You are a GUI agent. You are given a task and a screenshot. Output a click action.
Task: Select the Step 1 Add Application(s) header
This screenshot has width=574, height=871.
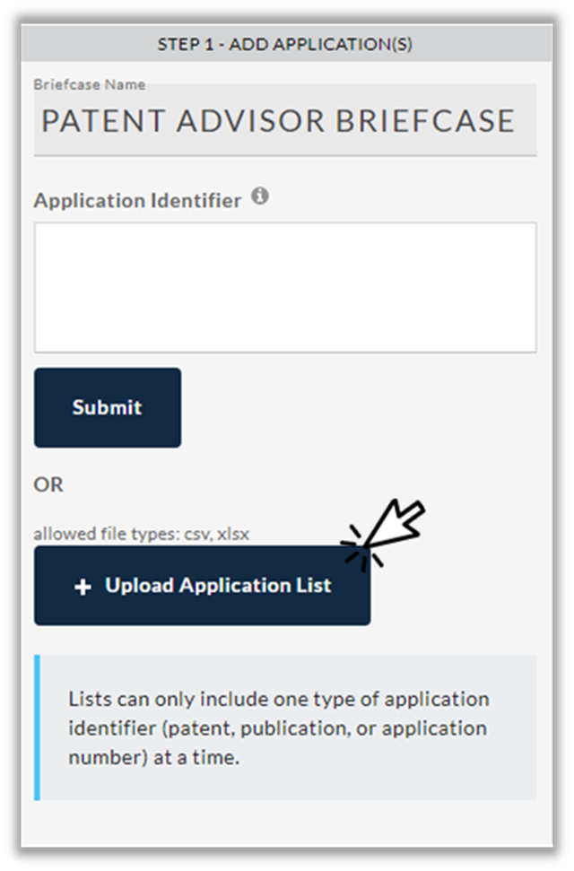[x=287, y=44]
